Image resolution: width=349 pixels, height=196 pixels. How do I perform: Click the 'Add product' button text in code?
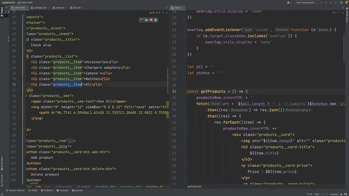pos(42,157)
